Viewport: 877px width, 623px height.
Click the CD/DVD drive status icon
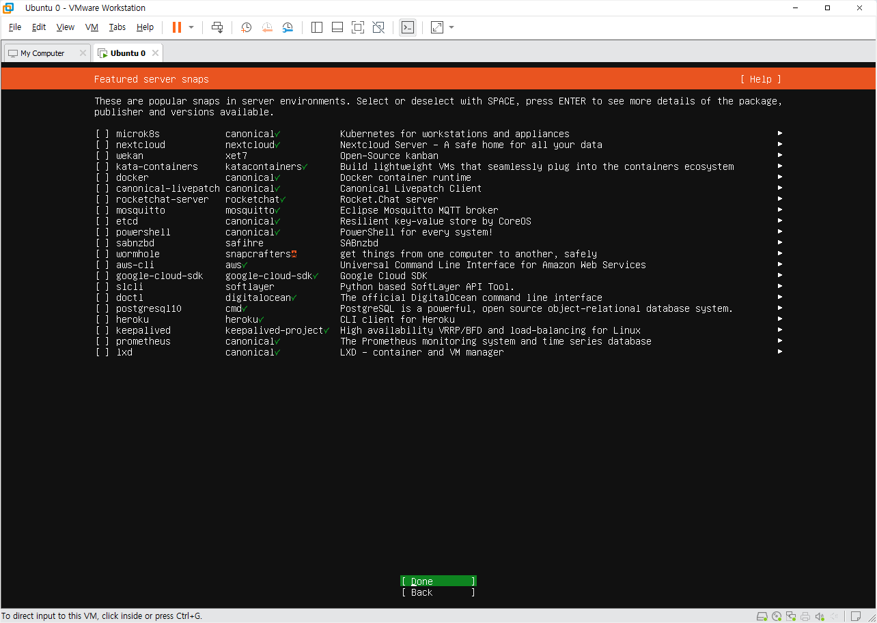pos(777,616)
